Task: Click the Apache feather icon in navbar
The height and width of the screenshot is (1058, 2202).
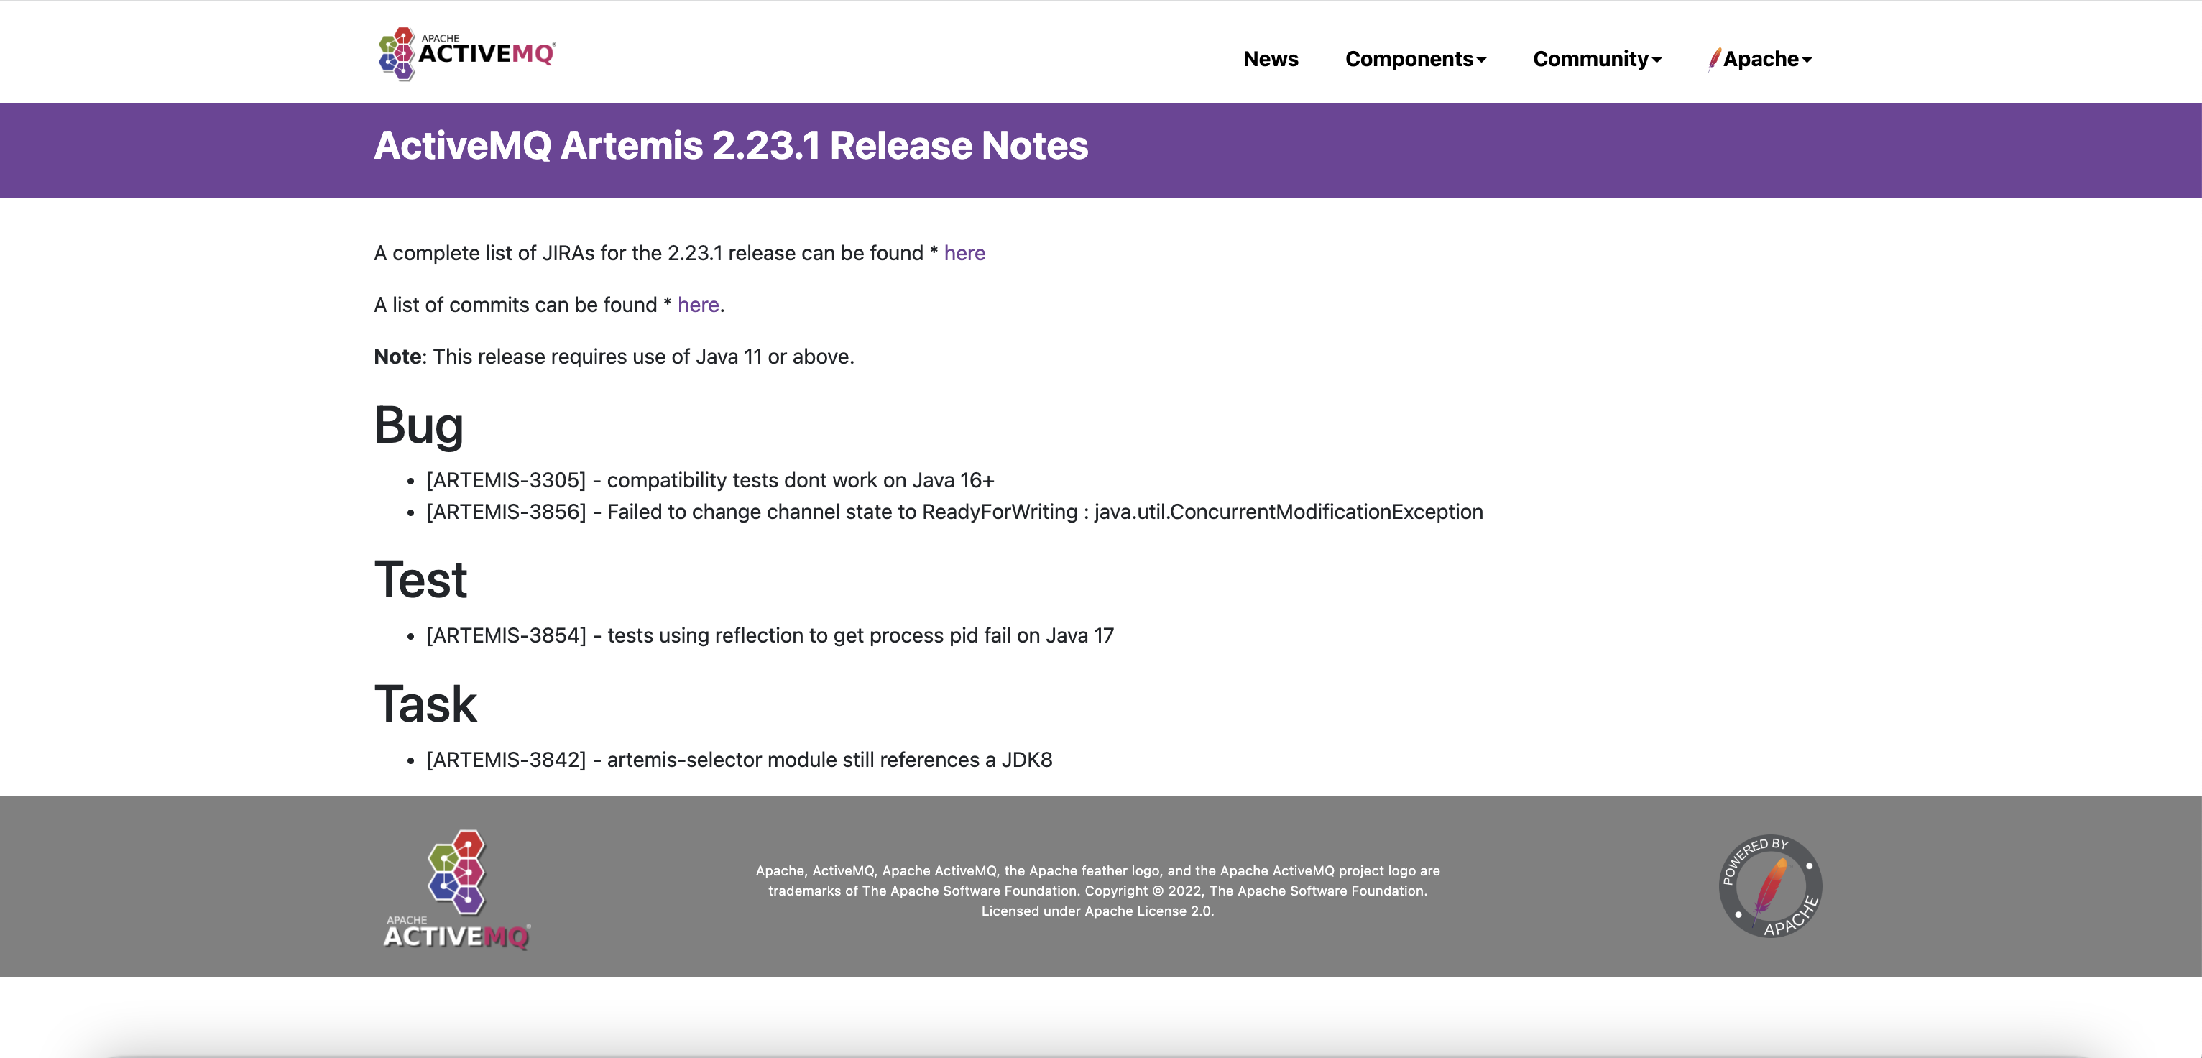Action: pos(1713,59)
